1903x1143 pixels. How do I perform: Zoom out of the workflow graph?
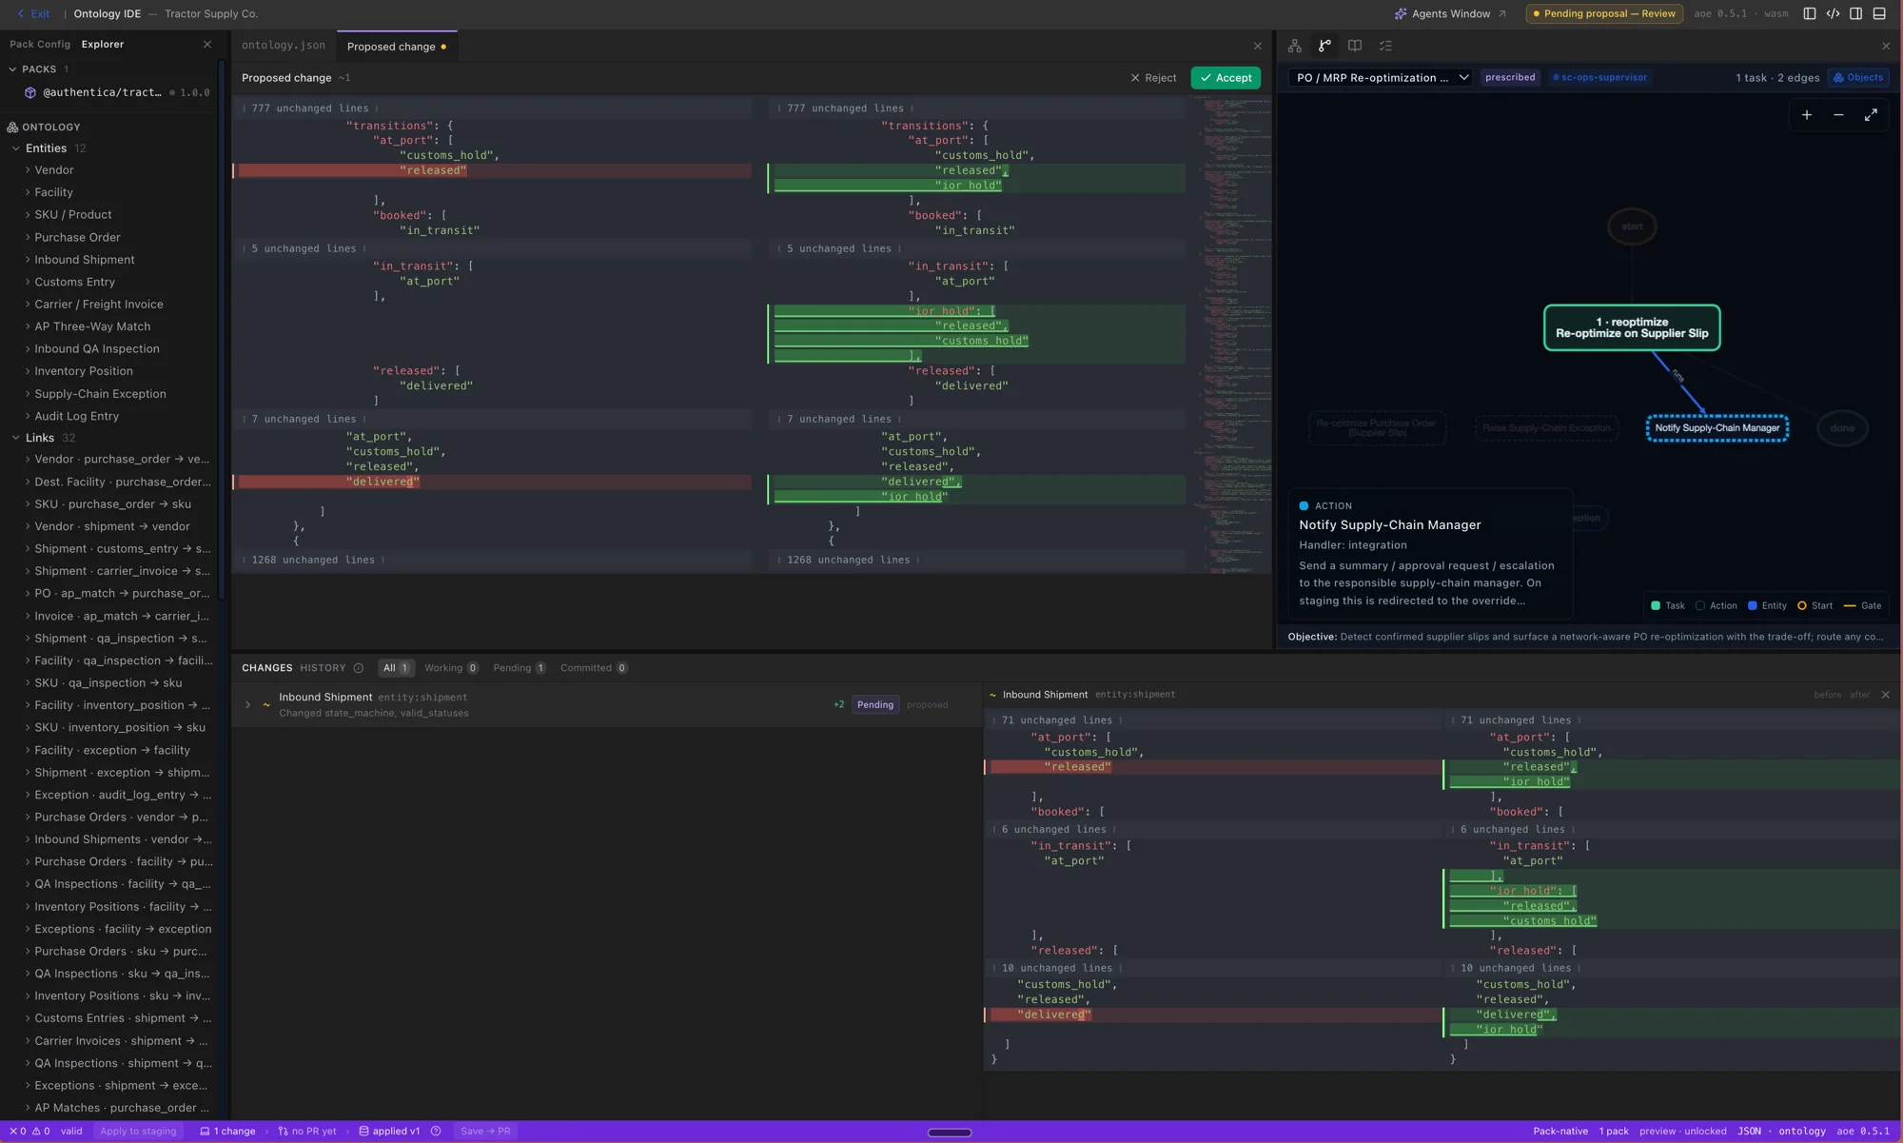pos(1838,115)
